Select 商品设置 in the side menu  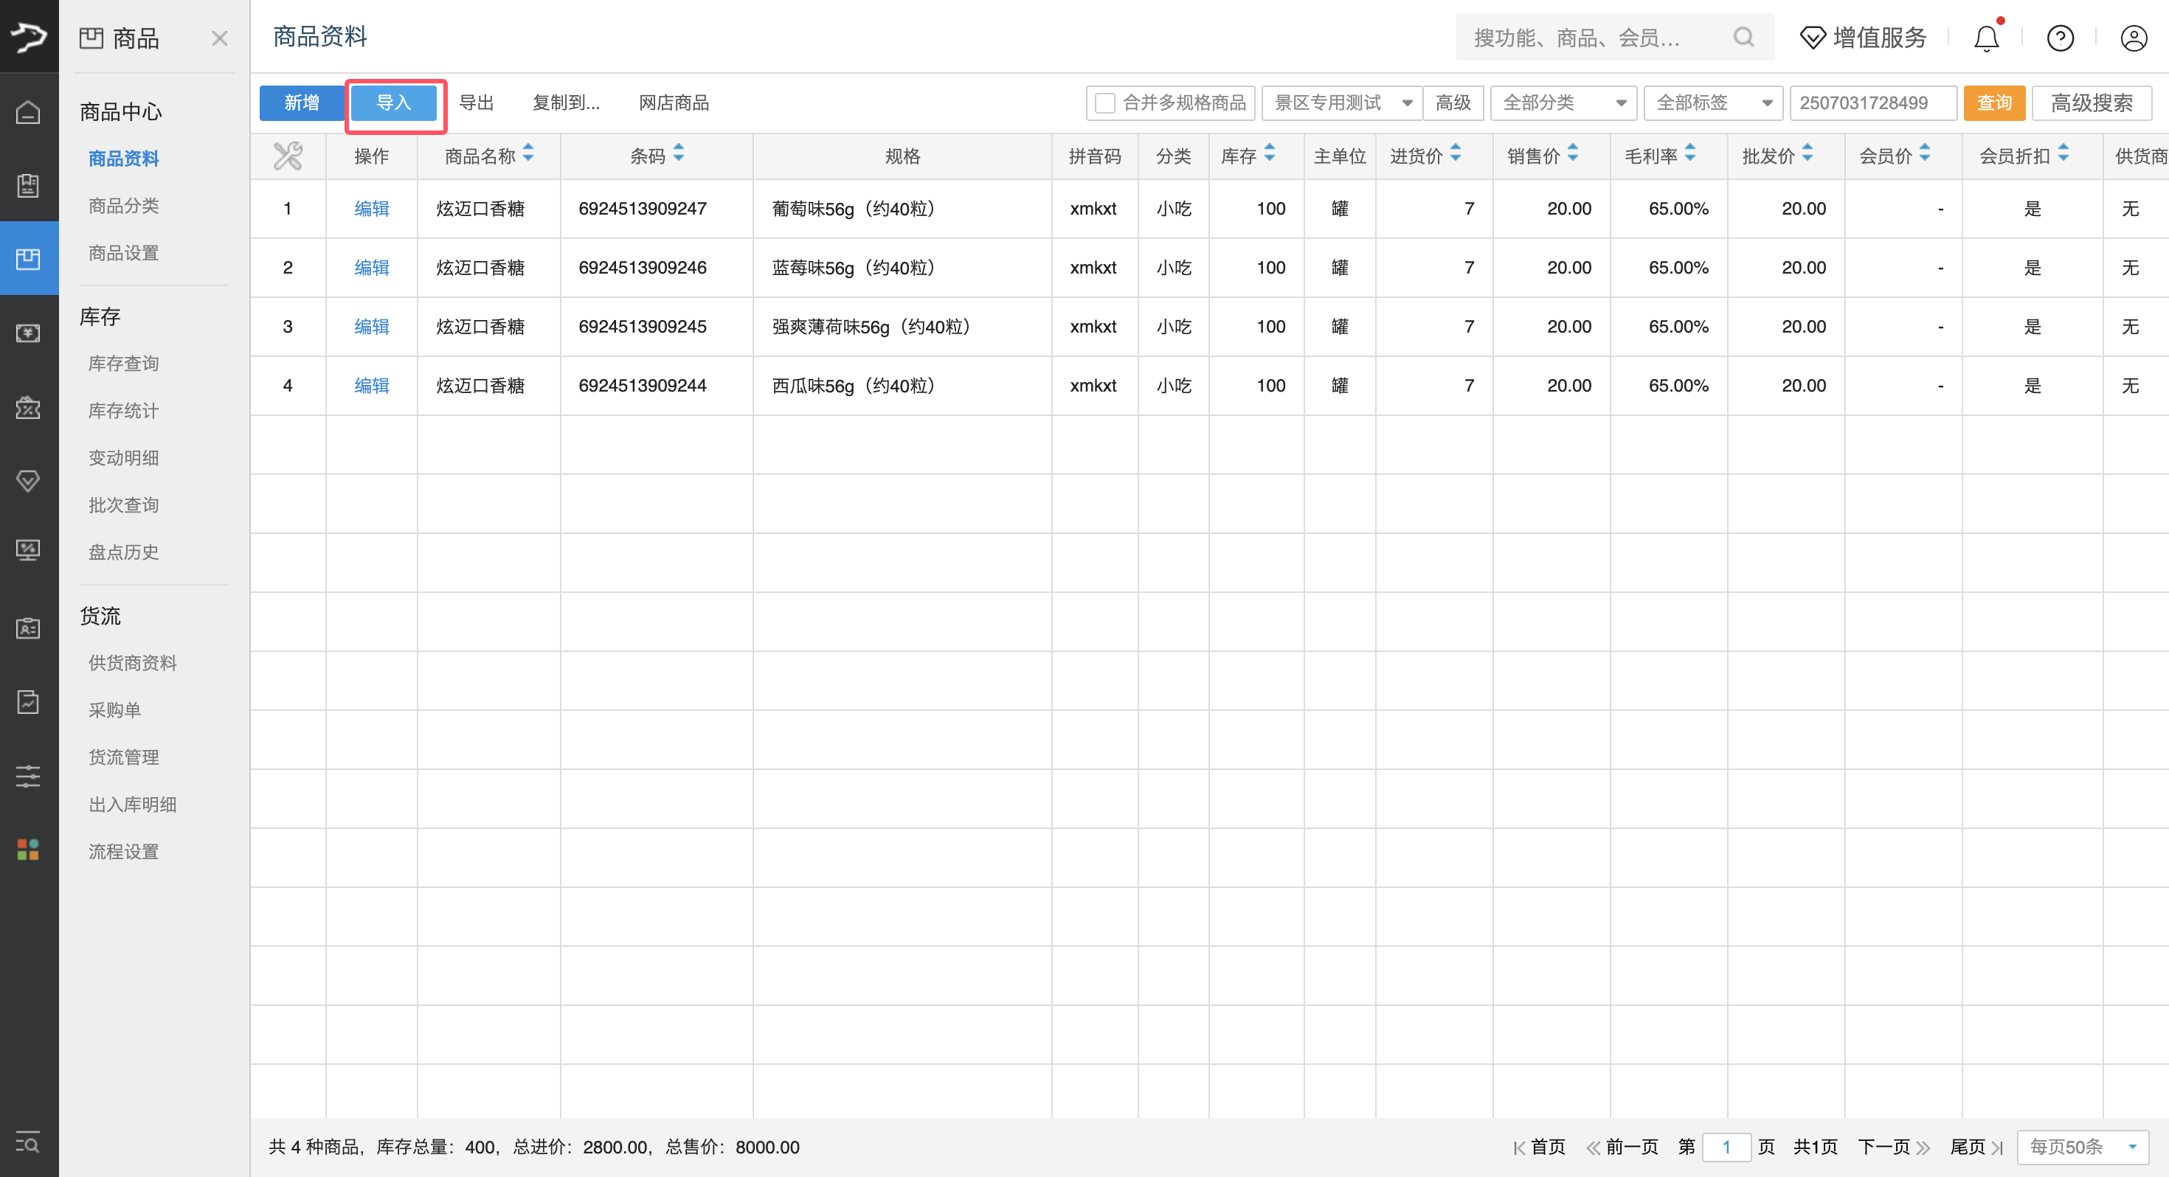[124, 252]
